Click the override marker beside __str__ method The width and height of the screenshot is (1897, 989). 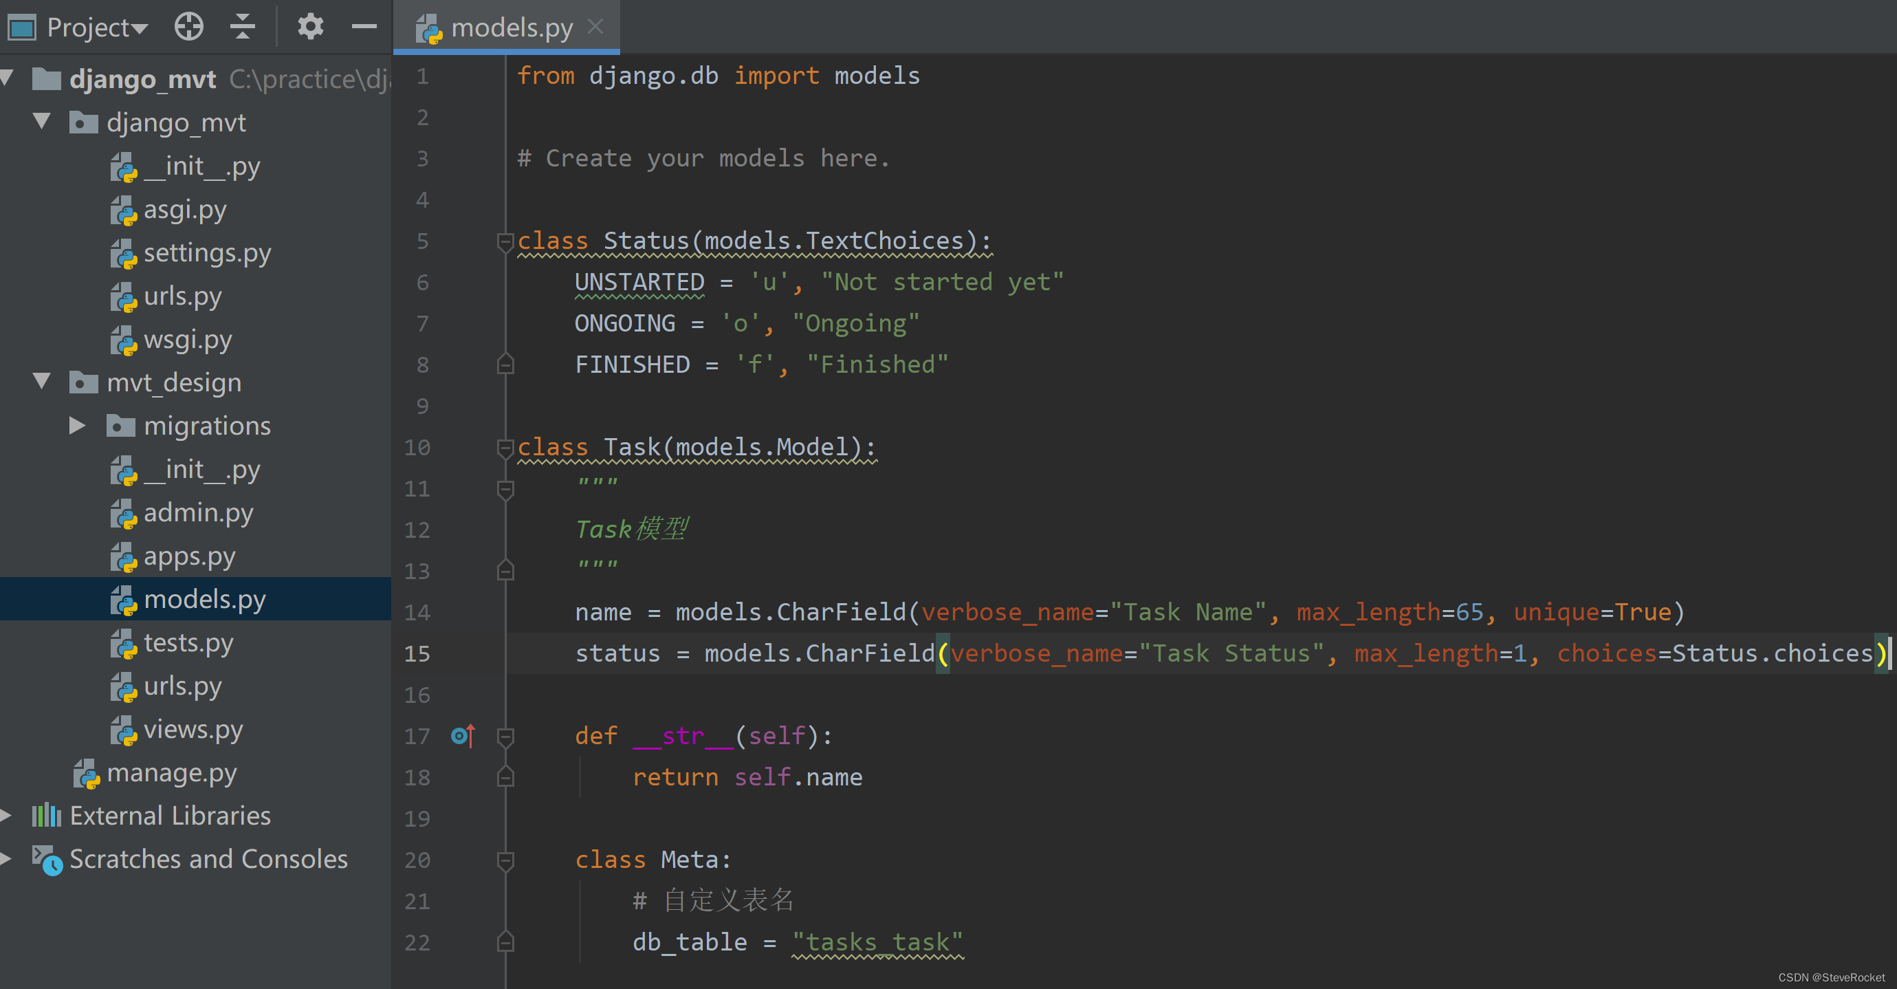[462, 736]
